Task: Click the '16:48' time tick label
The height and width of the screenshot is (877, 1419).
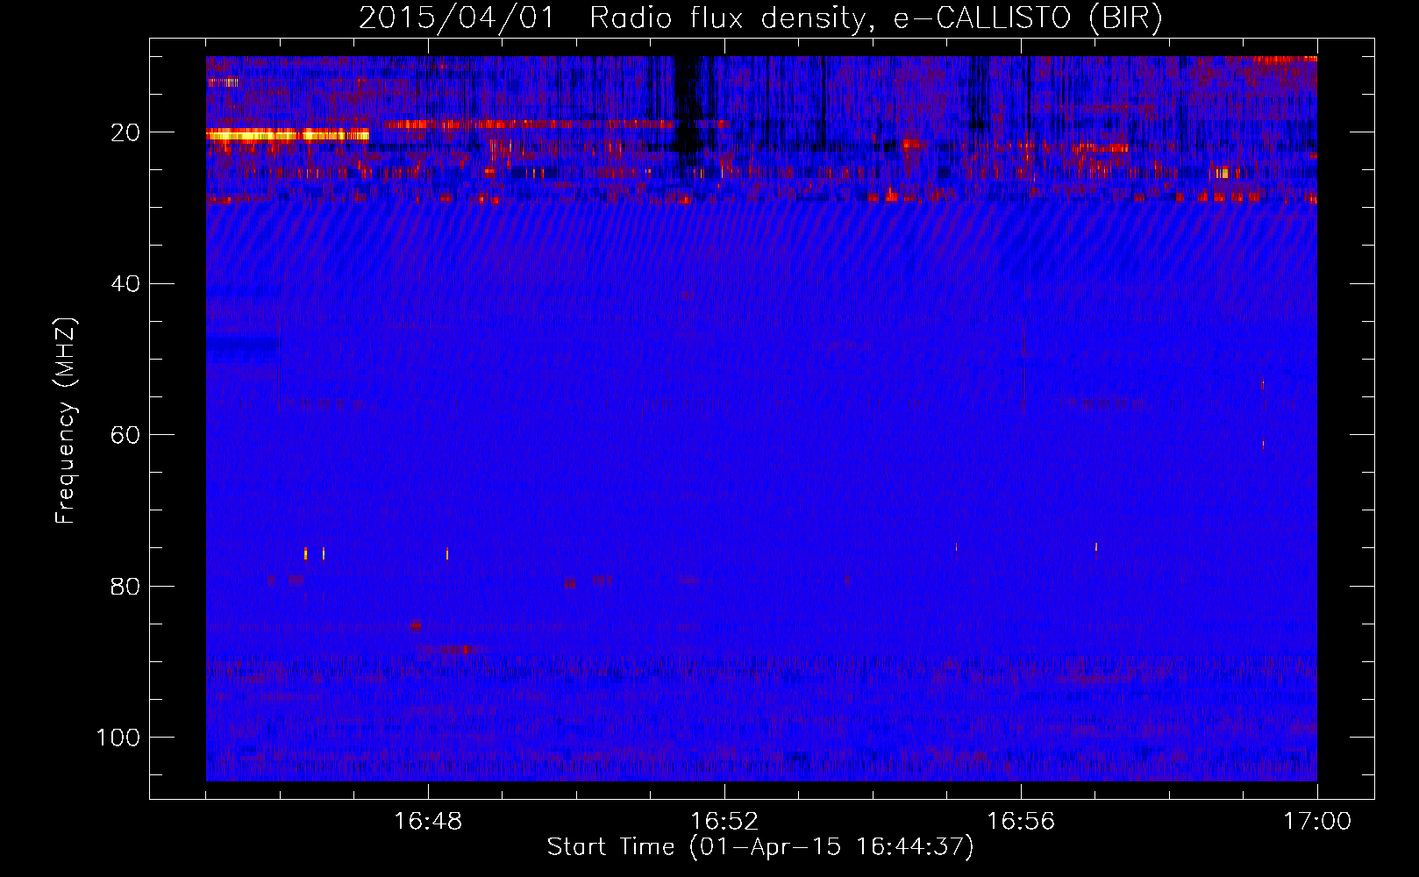Action: (428, 822)
